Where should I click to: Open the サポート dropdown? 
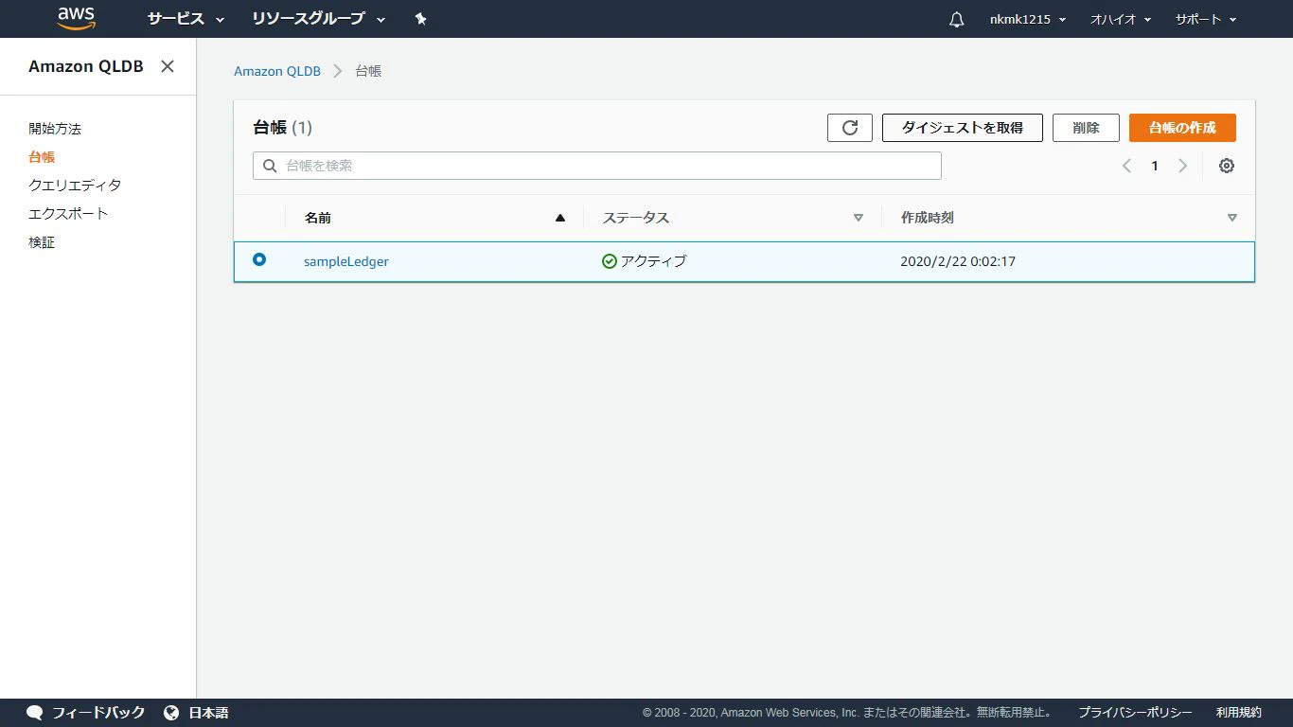pyautogui.click(x=1206, y=19)
